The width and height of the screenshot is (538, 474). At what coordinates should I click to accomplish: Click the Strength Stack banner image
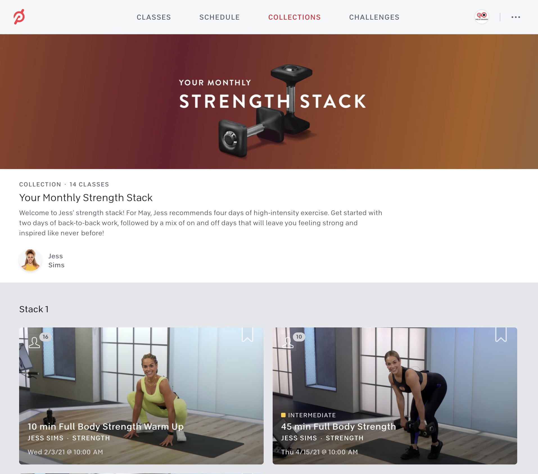(269, 102)
